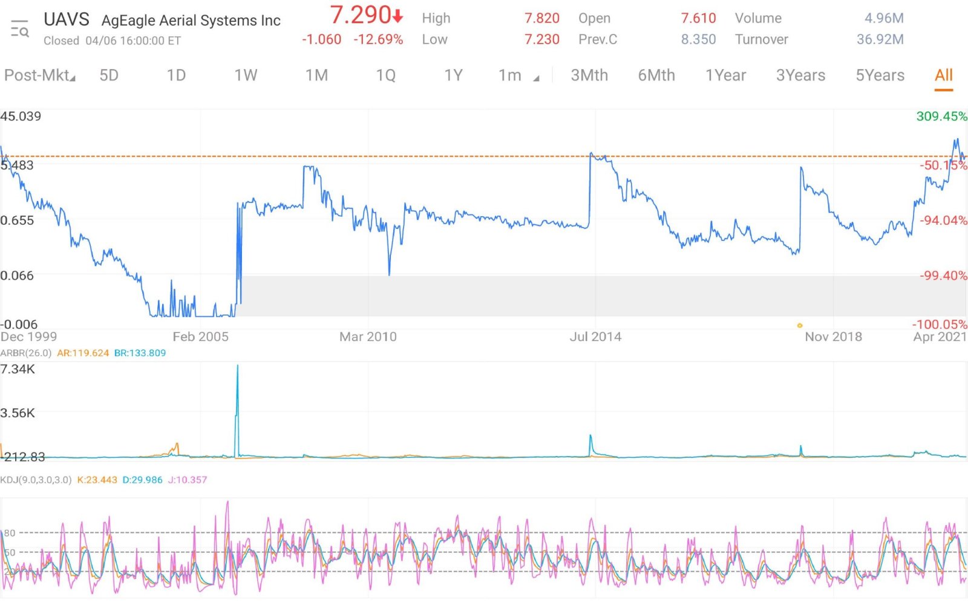This screenshot has width=968, height=605.
Task: Switch to the 5D chart tab
Action: pyautogui.click(x=109, y=76)
